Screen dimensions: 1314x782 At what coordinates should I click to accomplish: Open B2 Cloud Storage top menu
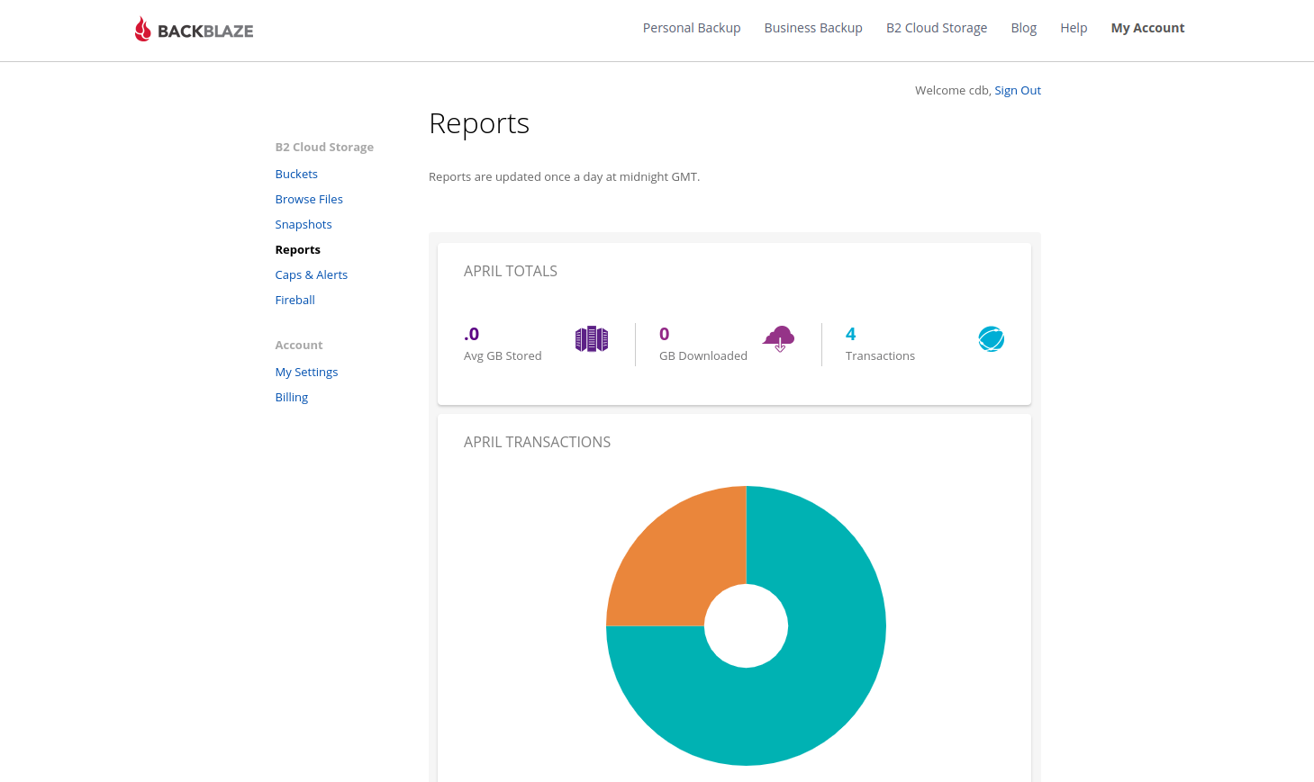(x=937, y=28)
